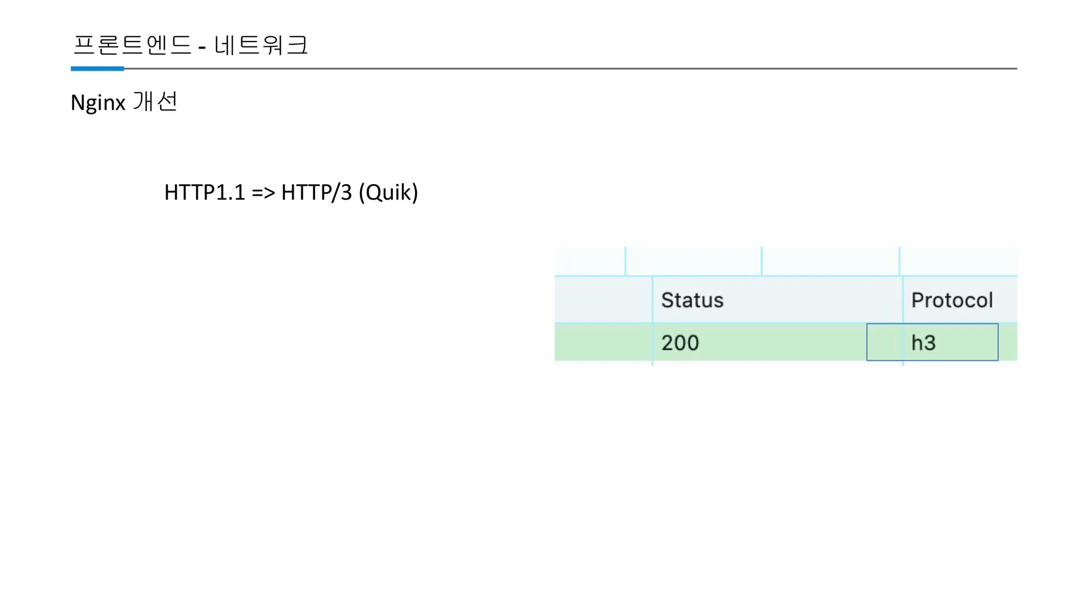Select the highlighted h3 protocol cell
Screen dimensions: 1090x613
932,342
